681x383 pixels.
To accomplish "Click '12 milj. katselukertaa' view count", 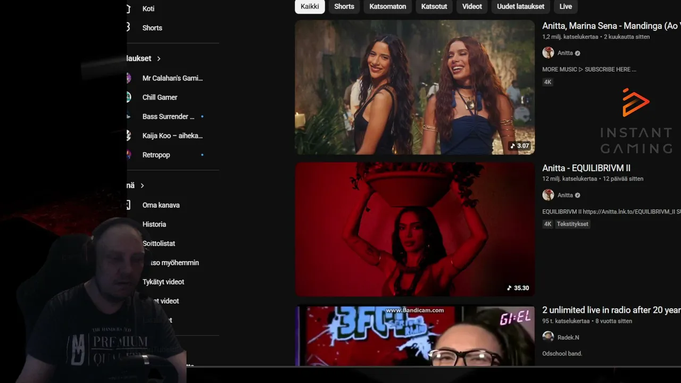I will pyautogui.click(x=570, y=179).
